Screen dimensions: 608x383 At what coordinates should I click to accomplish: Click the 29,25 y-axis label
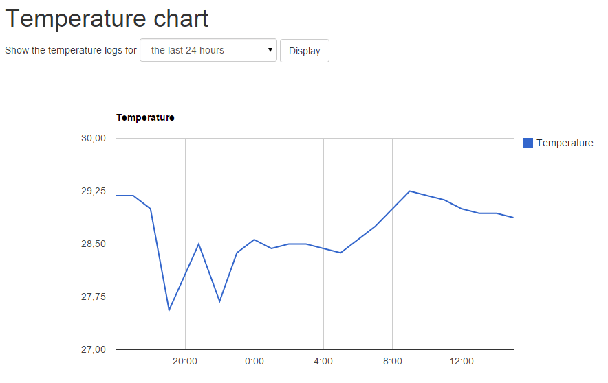[94, 191]
